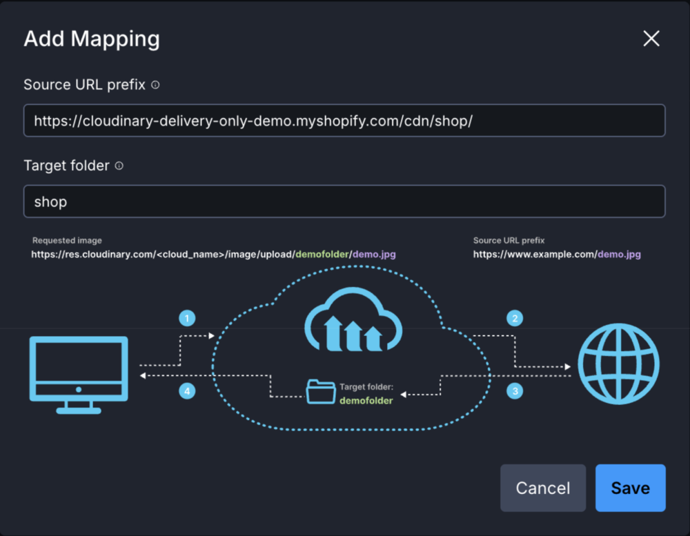The image size is (690, 536).
Task: Click the info icon beside Target folder
Action: pos(119,166)
